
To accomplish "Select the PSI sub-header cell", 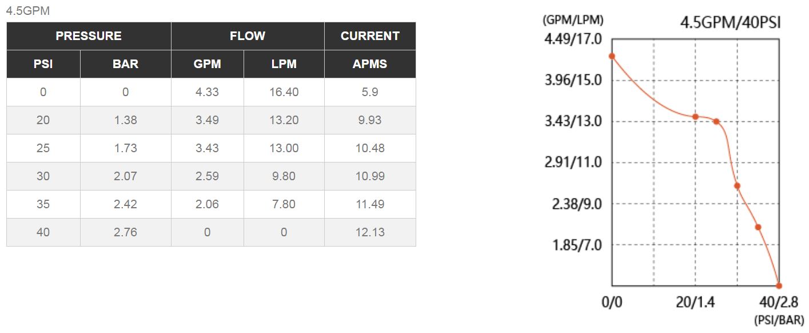I will (43, 64).
